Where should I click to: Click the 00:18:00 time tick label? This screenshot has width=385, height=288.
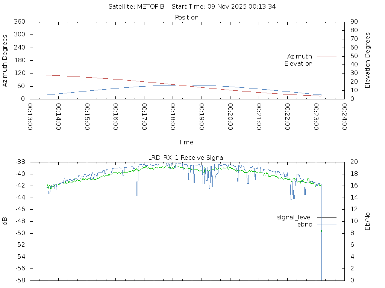(173, 117)
